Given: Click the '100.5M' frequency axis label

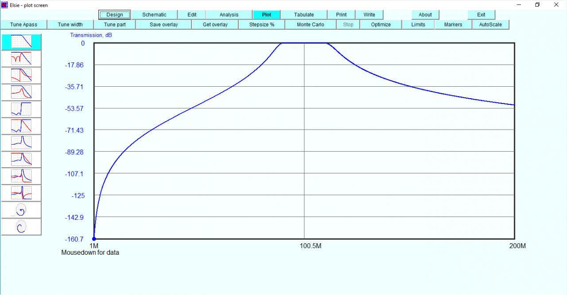Looking at the screenshot, I should pyautogui.click(x=311, y=246).
